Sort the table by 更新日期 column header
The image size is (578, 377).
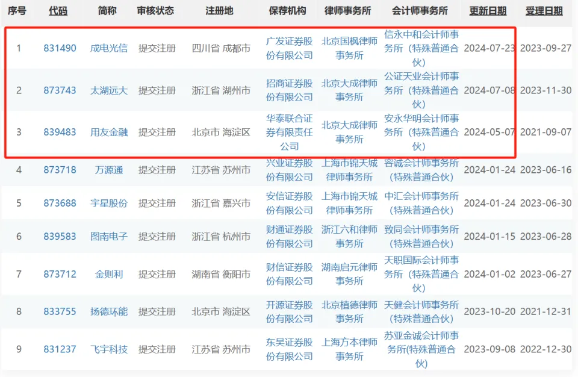(486, 10)
